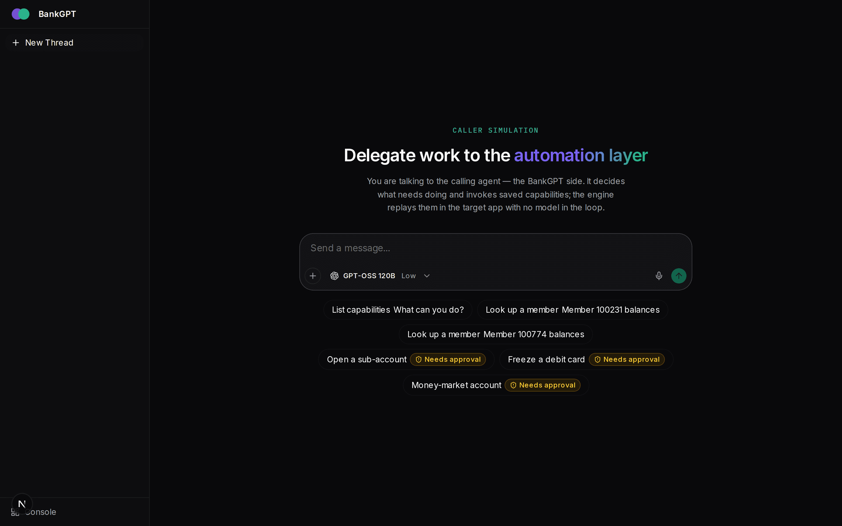Select Member 100774 balances suggestion
Viewport: 842px width, 526px height.
pyautogui.click(x=496, y=334)
